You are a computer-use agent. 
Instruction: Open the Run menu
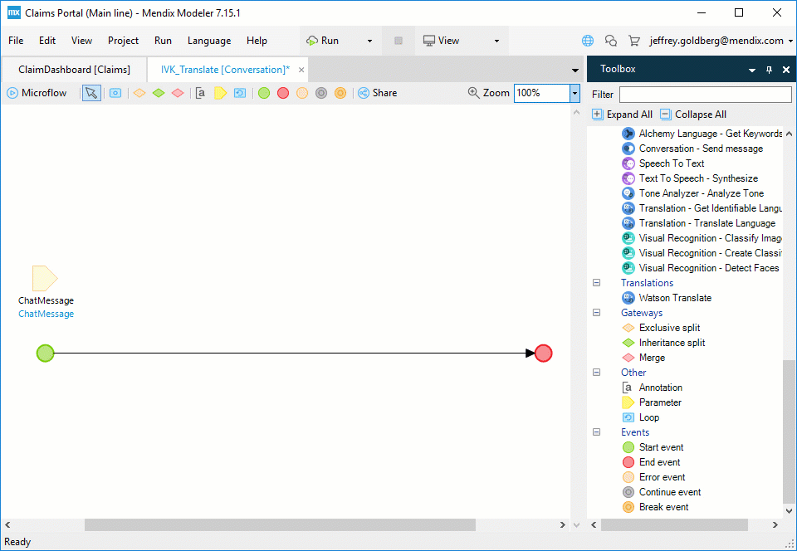tap(164, 41)
